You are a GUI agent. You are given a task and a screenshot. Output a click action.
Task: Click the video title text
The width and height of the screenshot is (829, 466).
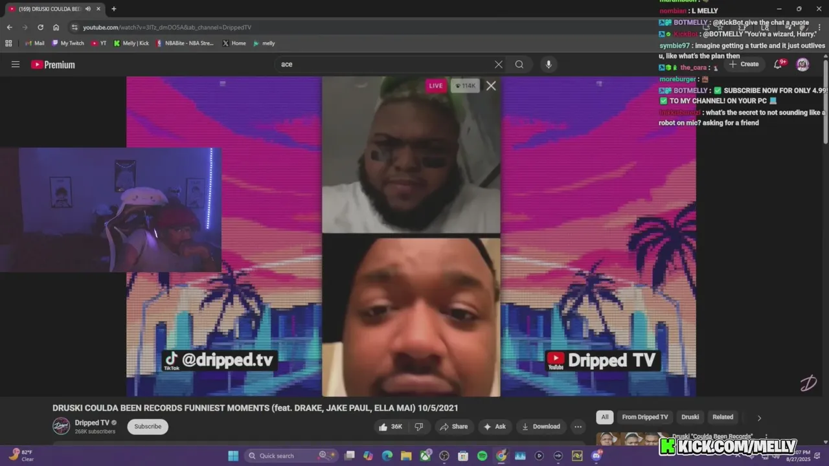click(x=255, y=408)
